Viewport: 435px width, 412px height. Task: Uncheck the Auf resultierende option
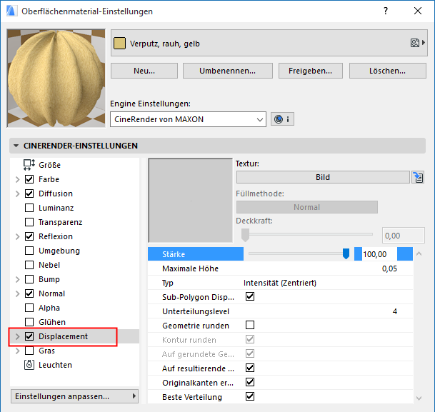pos(250,368)
